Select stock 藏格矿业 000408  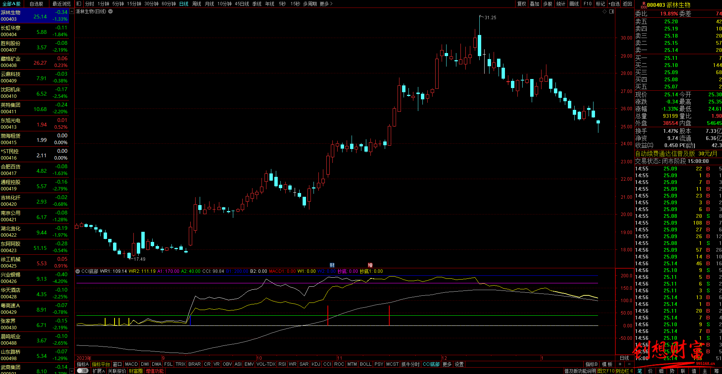point(34,62)
